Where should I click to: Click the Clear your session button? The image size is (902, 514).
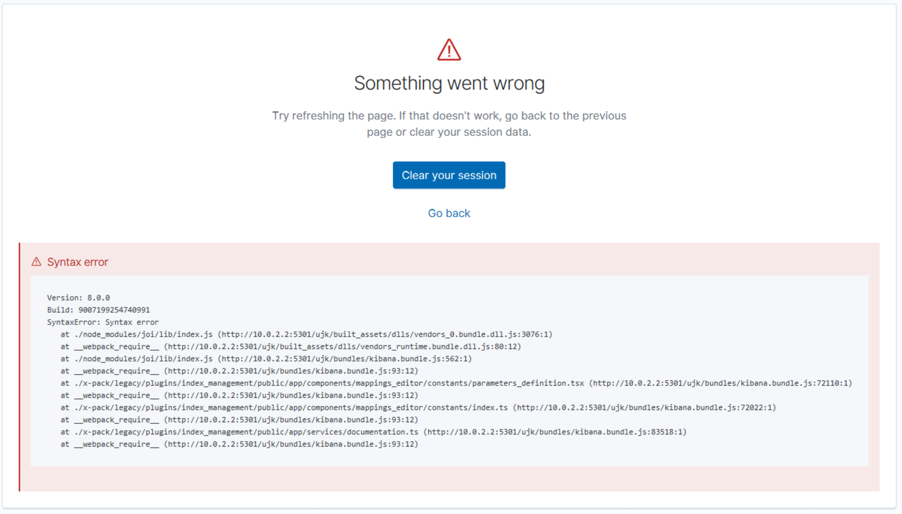[x=449, y=175]
